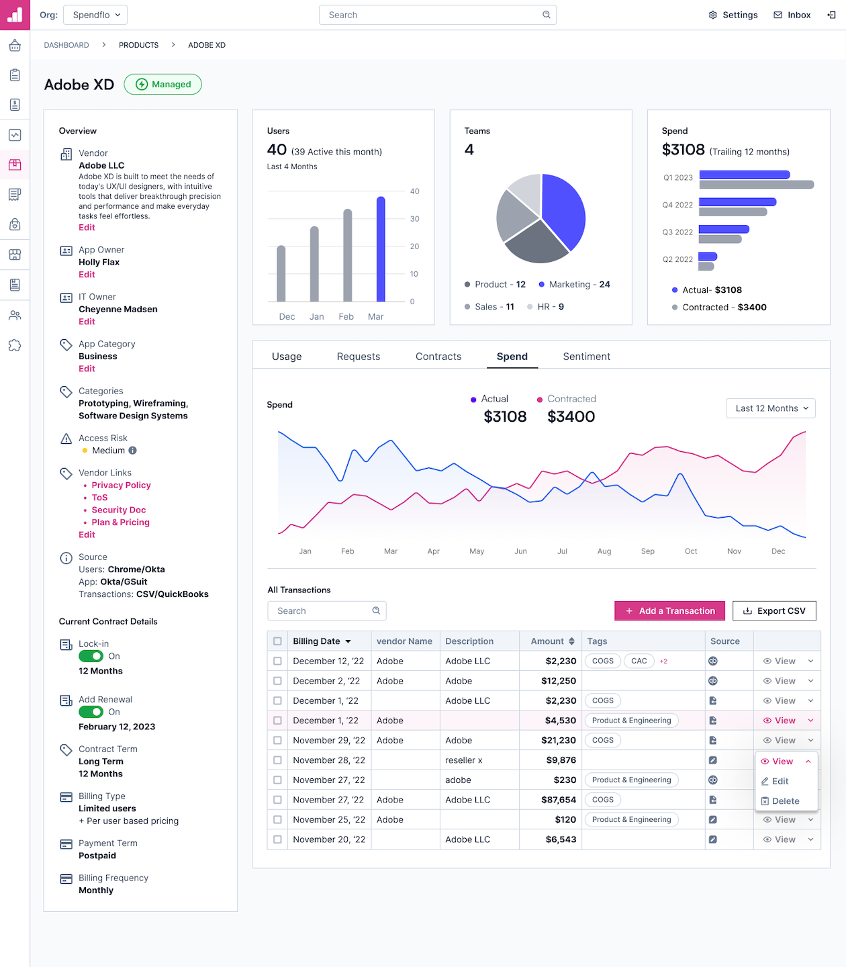The height and width of the screenshot is (967, 846).
Task: Open the document sidebar icon below storefront
Action: [x=15, y=285]
